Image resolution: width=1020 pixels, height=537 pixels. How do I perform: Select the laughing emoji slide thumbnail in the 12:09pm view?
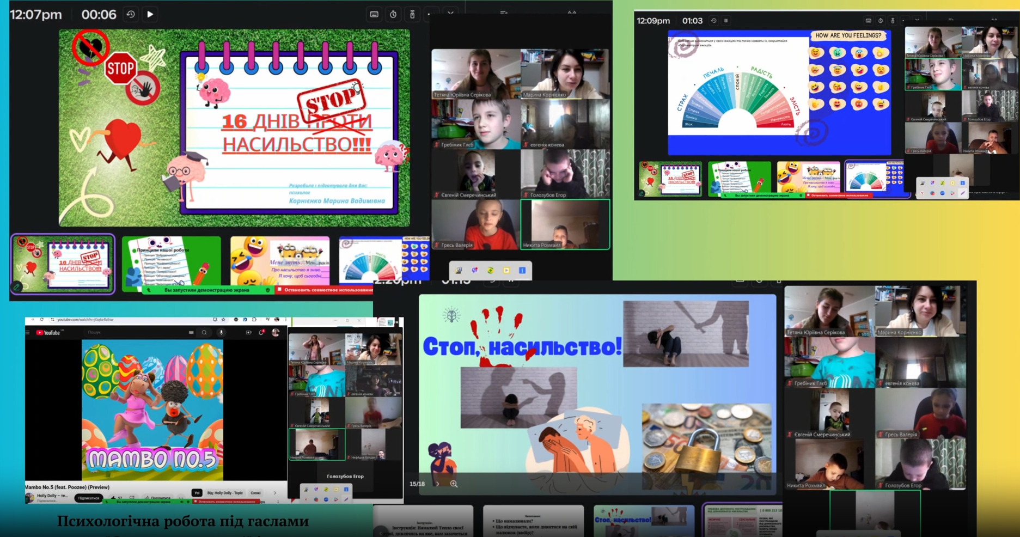click(x=809, y=178)
